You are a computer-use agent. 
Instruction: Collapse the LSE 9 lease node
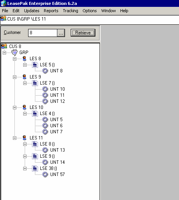point(25,156)
